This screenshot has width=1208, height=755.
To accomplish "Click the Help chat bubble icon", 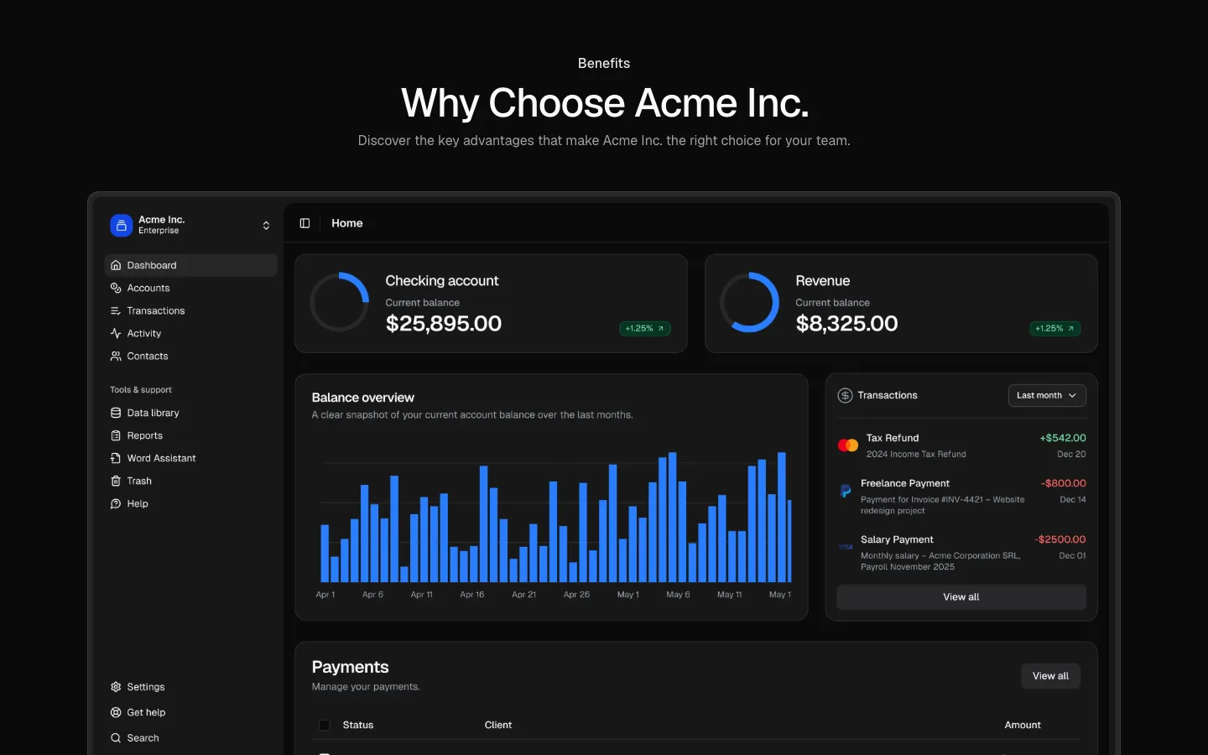I will 116,503.
